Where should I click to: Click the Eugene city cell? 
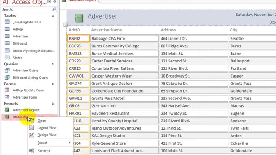coord(252,113)
